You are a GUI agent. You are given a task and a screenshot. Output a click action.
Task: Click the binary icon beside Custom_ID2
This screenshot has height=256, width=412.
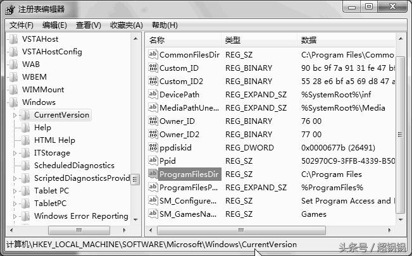click(x=153, y=81)
